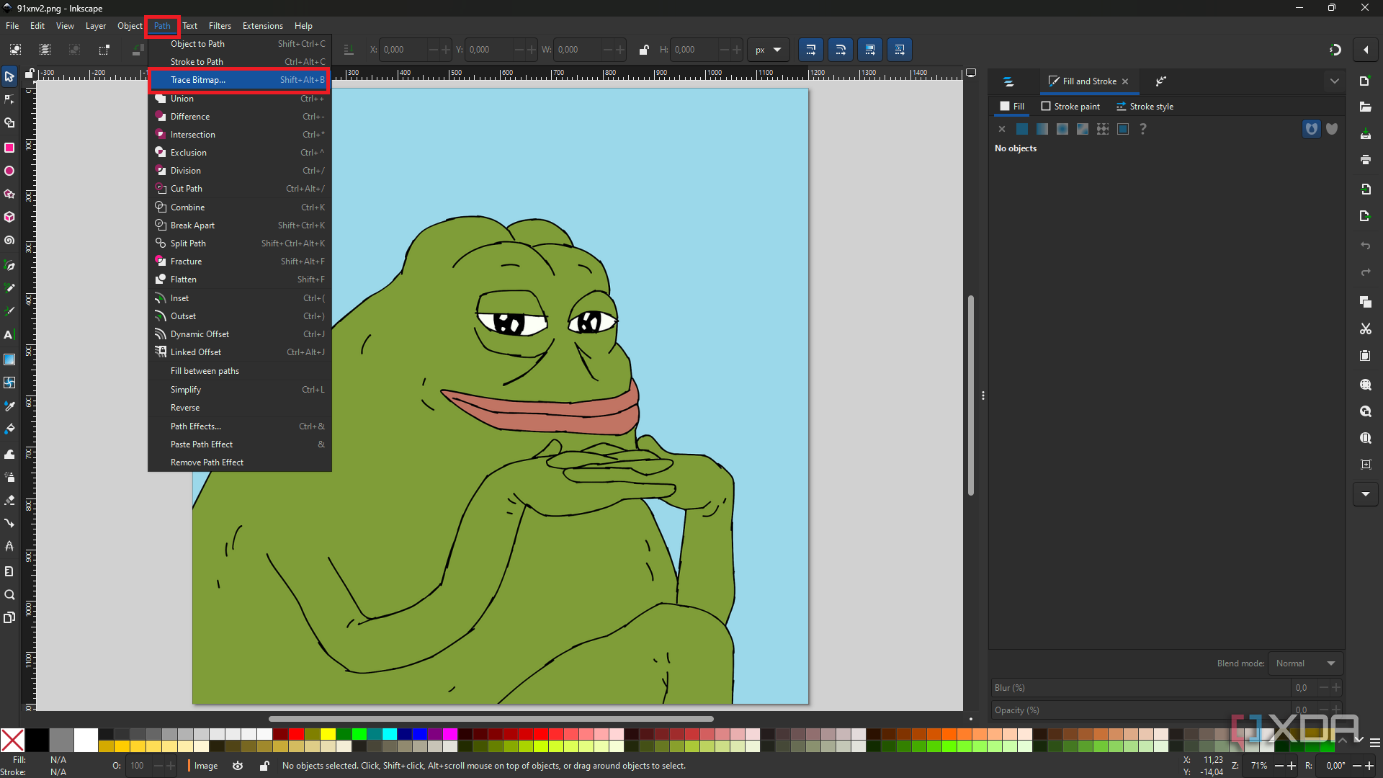This screenshot has width=1383, height=778.
Task: Expand the dock panel chevron menu
Action: [1335, 81]
